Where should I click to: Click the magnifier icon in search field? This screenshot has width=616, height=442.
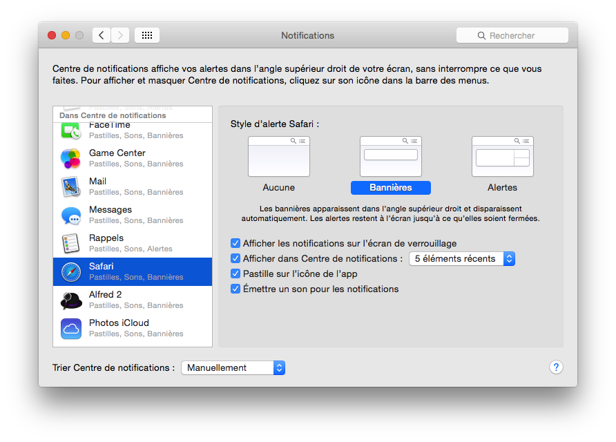click(x=481, y=36)
